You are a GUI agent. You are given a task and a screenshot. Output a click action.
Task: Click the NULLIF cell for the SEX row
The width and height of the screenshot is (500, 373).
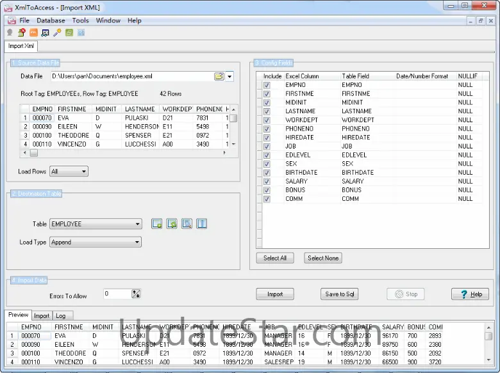pos(469,164)
